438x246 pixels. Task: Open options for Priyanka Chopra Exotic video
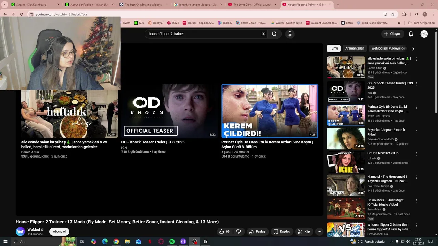(417, 131)
